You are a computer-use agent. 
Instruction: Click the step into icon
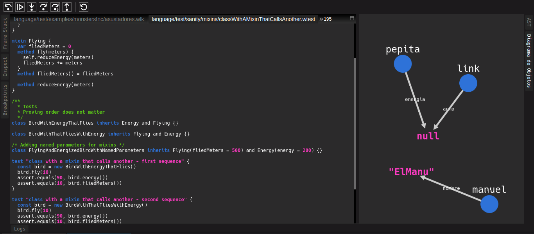32,7
